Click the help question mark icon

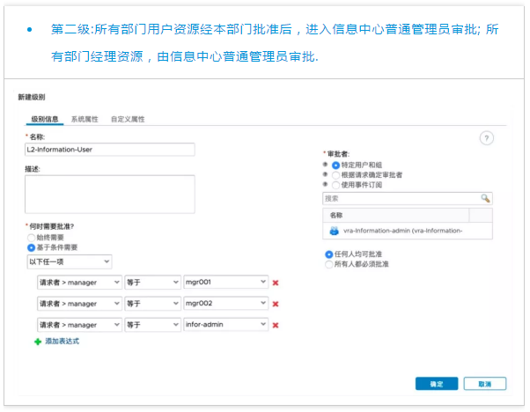pyautogui.click(x=486, y=138)
